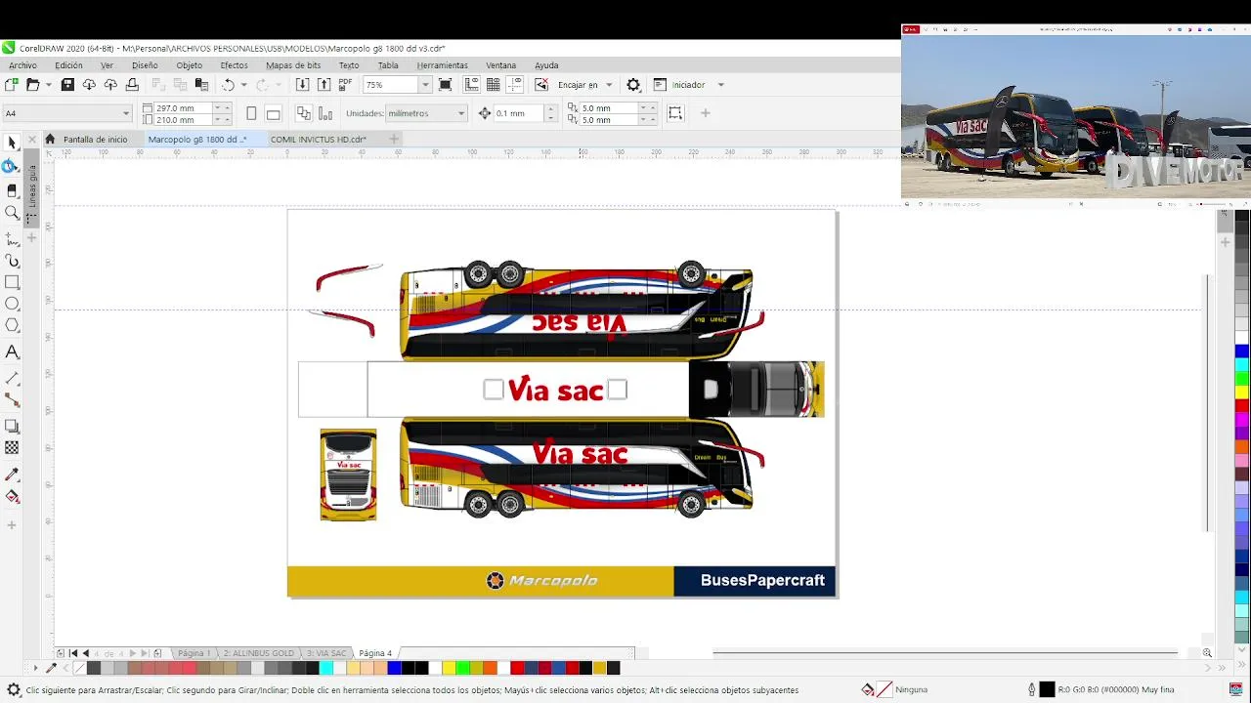Click the Paste clipboard icon
The height and width of the screenshot is (703, 1251).
coord(201,85)
